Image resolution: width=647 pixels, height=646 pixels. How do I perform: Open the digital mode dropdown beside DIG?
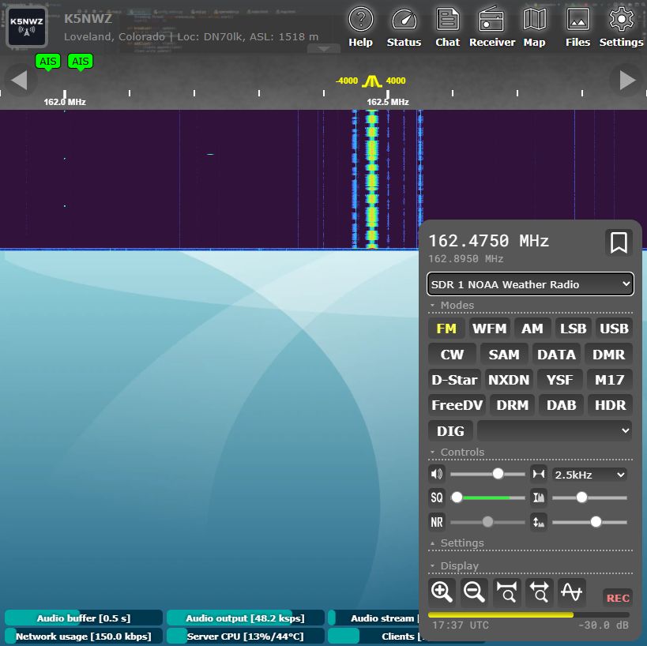point(554,430)
